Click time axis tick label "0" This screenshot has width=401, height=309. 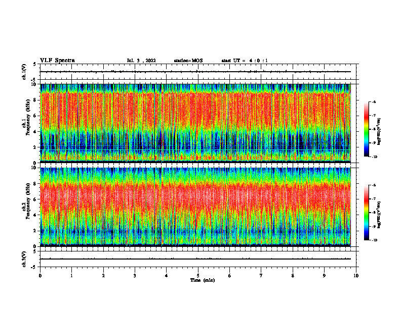coord(40,276)
